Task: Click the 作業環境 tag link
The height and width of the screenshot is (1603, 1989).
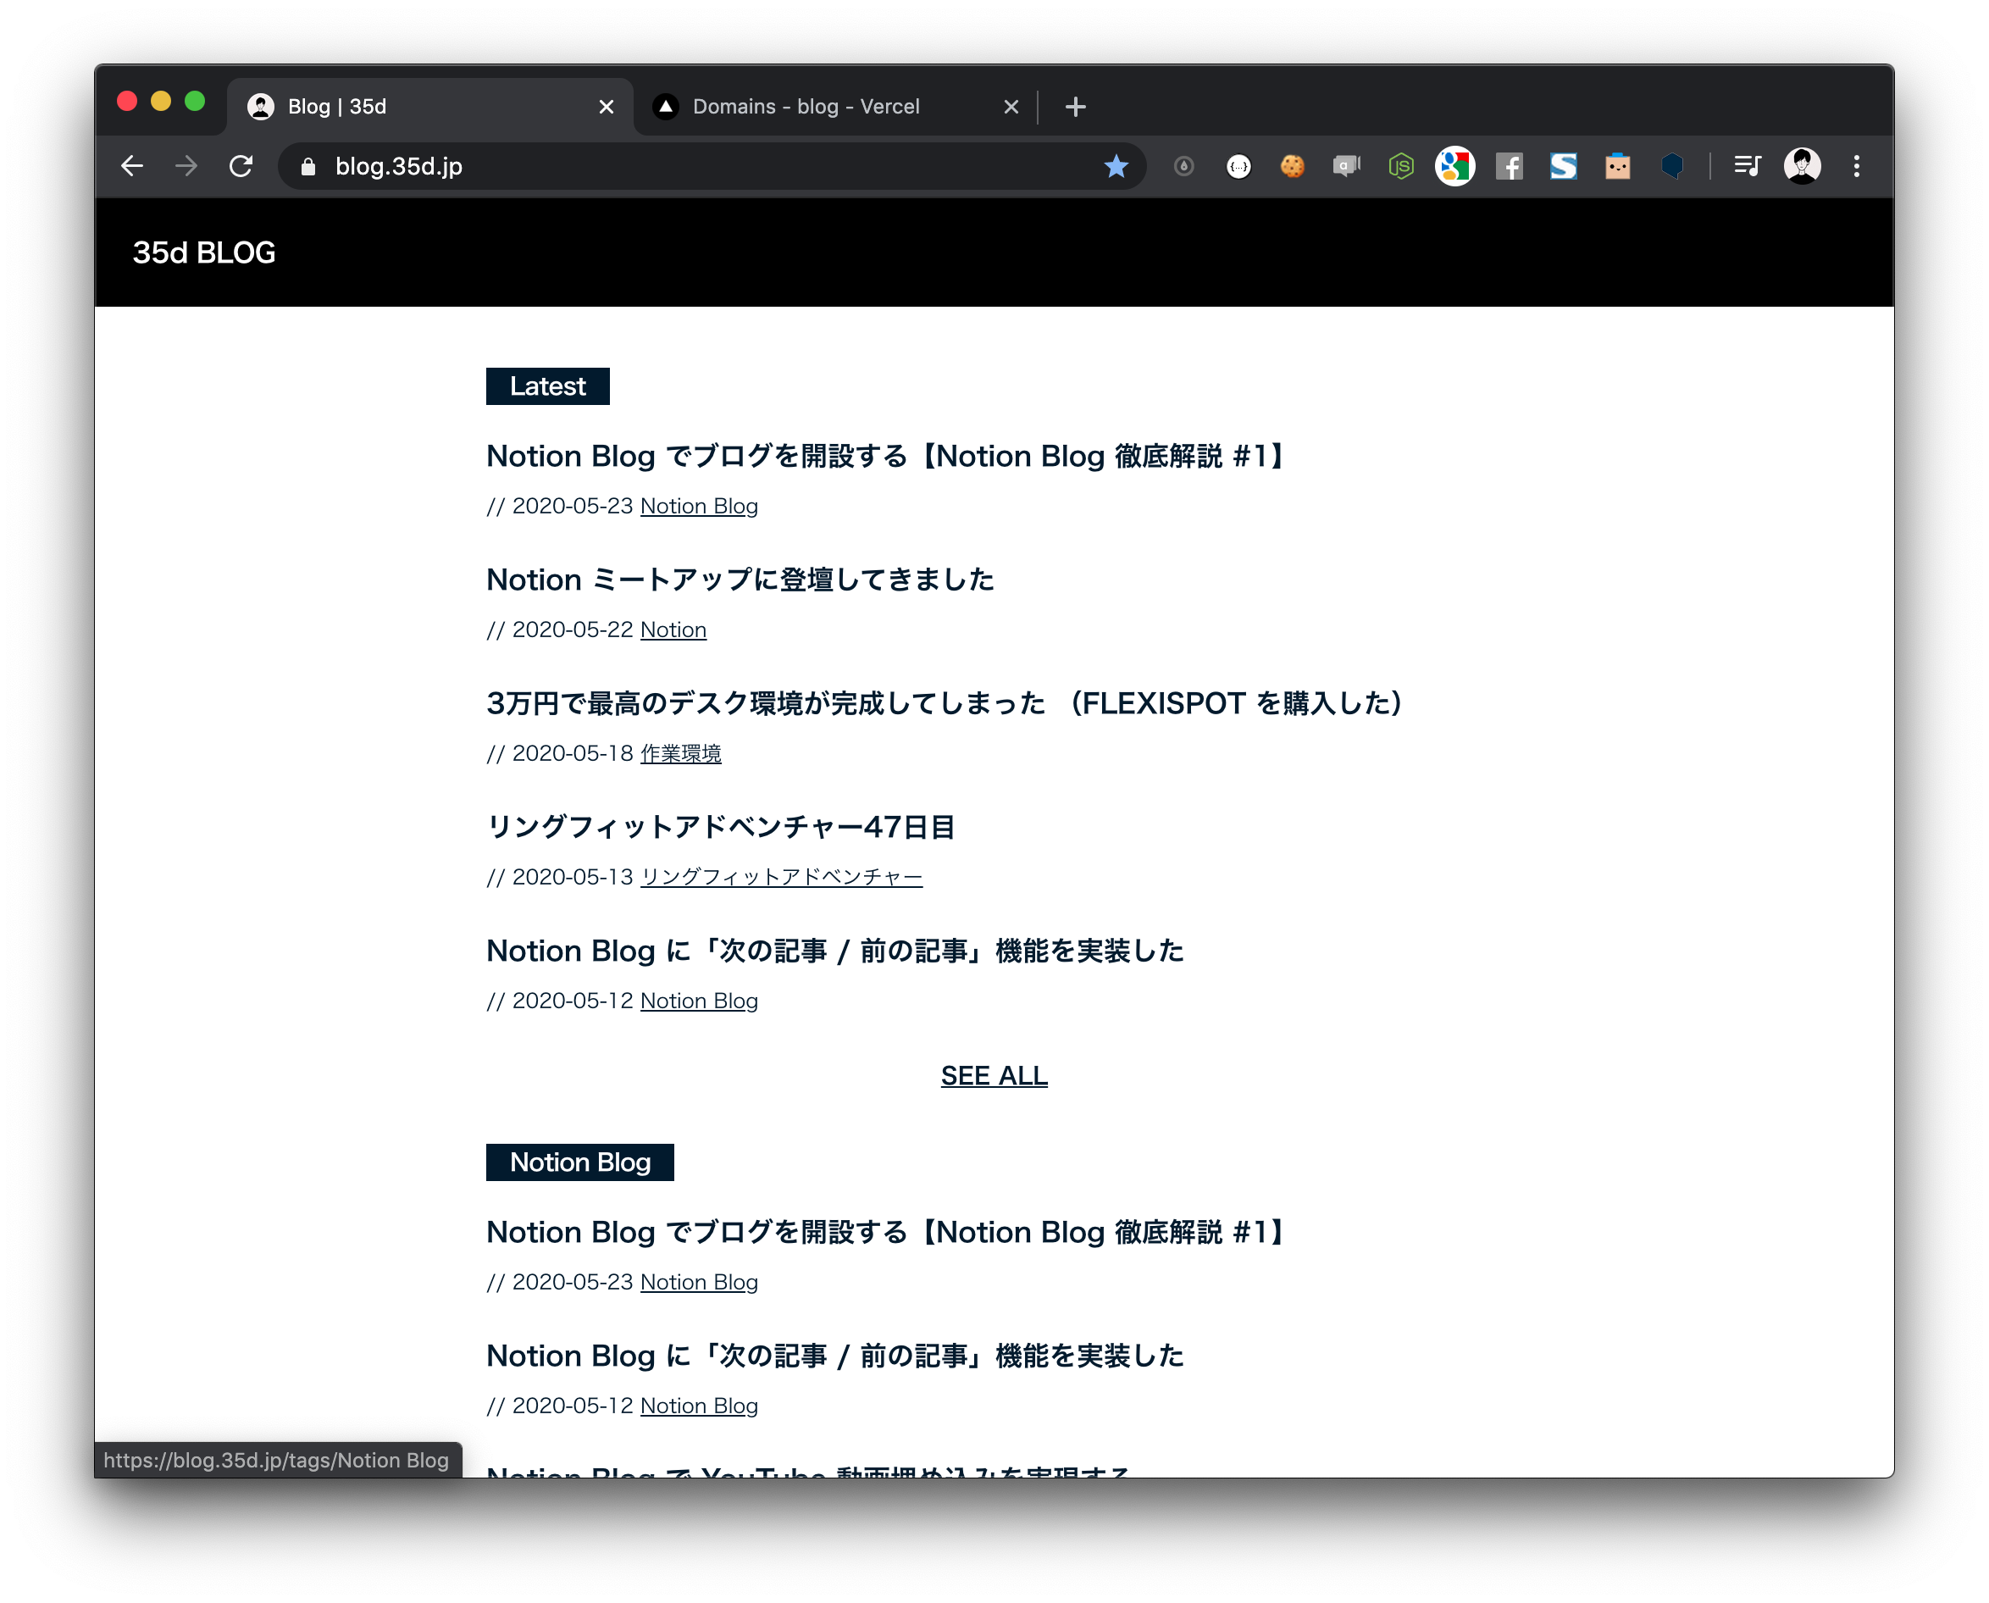Action: click(681, 753)
